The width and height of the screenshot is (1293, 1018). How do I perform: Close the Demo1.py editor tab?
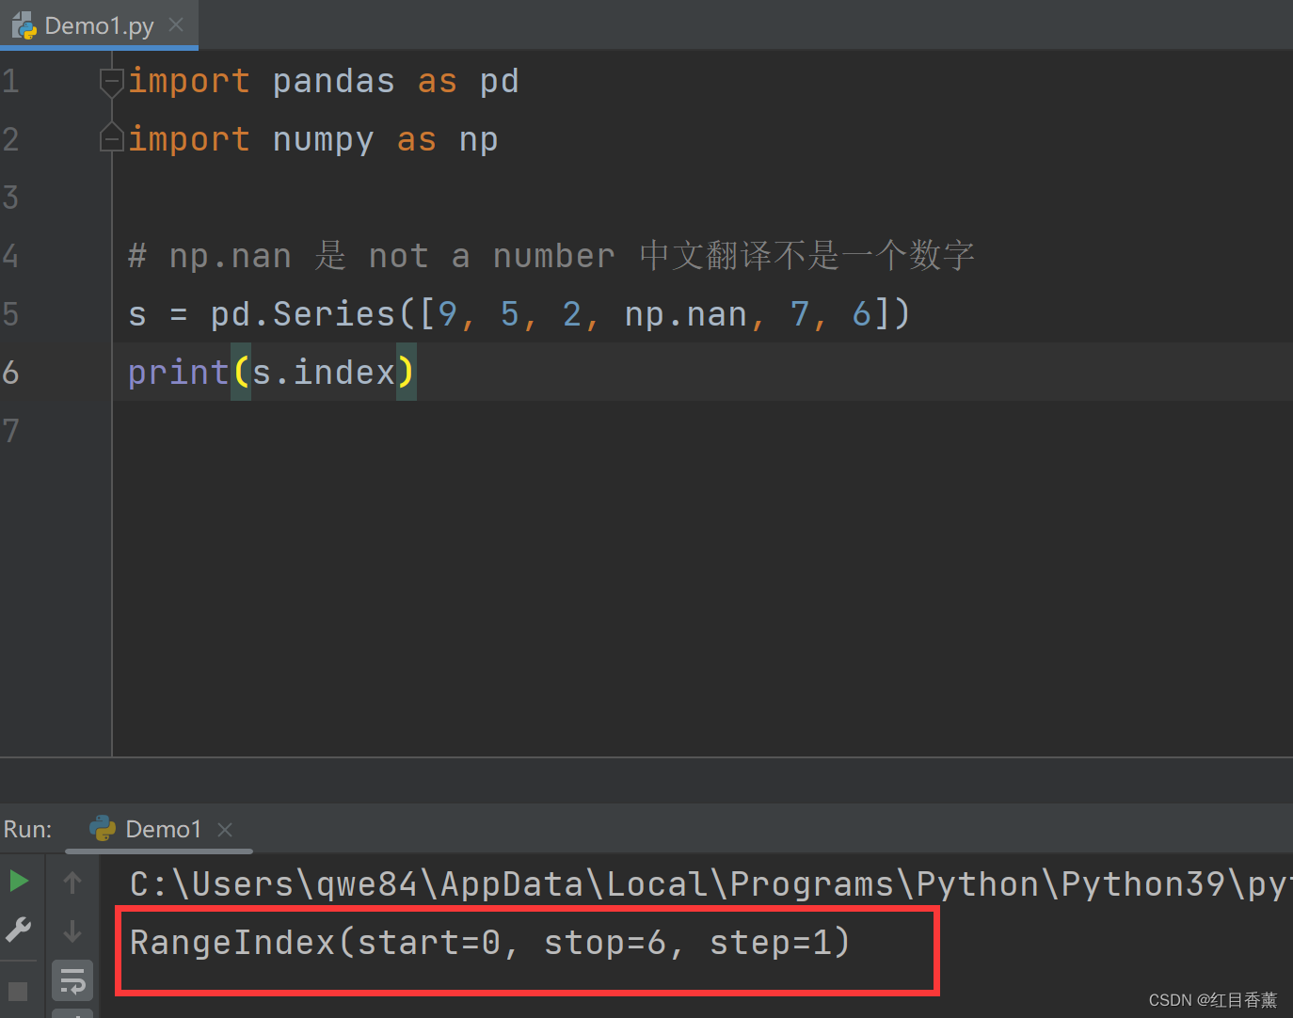point(176,25)
